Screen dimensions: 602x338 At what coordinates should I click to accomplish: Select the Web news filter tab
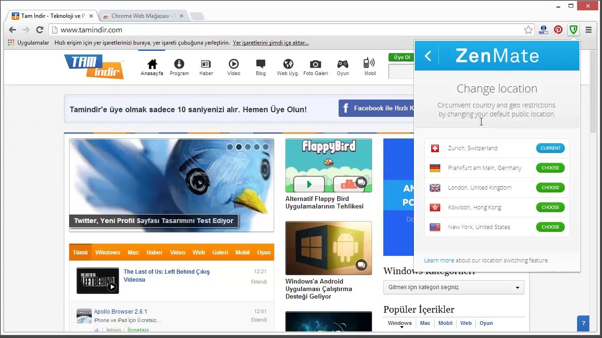pos(199,253)
